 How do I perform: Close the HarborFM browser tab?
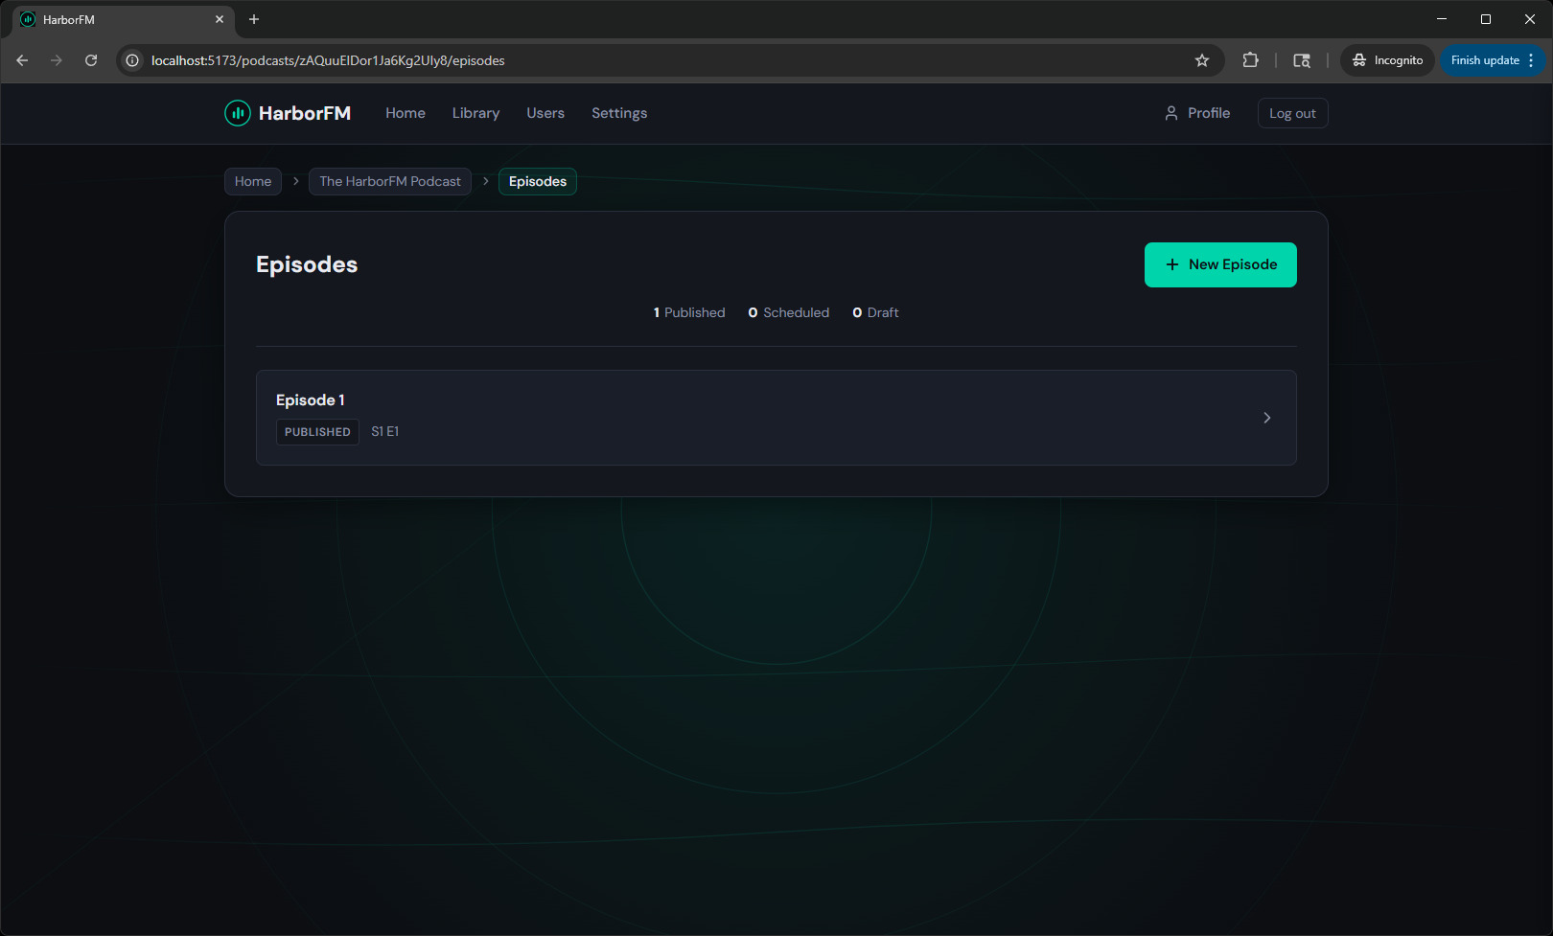(x=220, y=19)
